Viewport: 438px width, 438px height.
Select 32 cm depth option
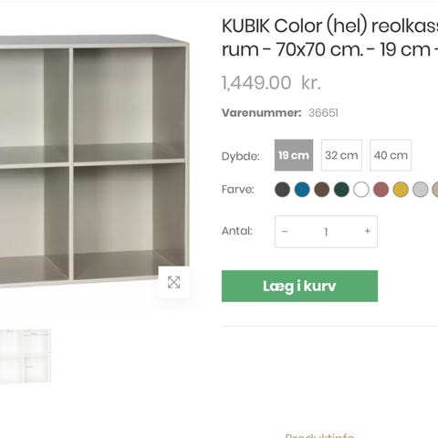(x=341, y=155)
